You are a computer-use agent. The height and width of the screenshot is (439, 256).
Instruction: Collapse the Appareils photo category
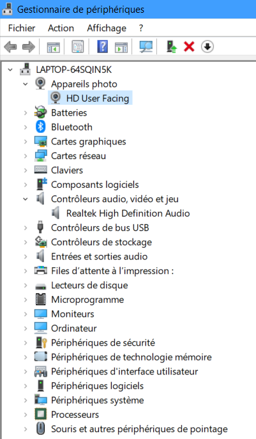tap(26, 84)
